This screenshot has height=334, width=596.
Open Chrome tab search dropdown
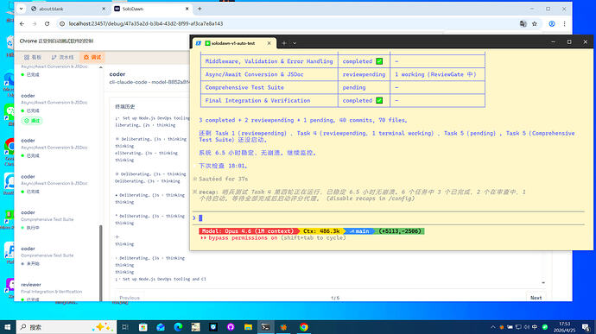pyautogui.click(x=21, y=9)
